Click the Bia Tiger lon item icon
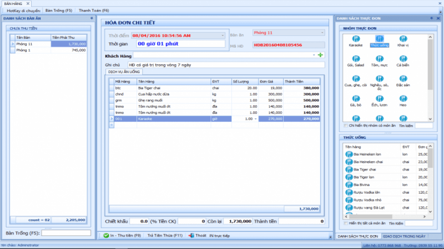Image resolution: width=444 pixels, height=249 pixels. point(349,177)
